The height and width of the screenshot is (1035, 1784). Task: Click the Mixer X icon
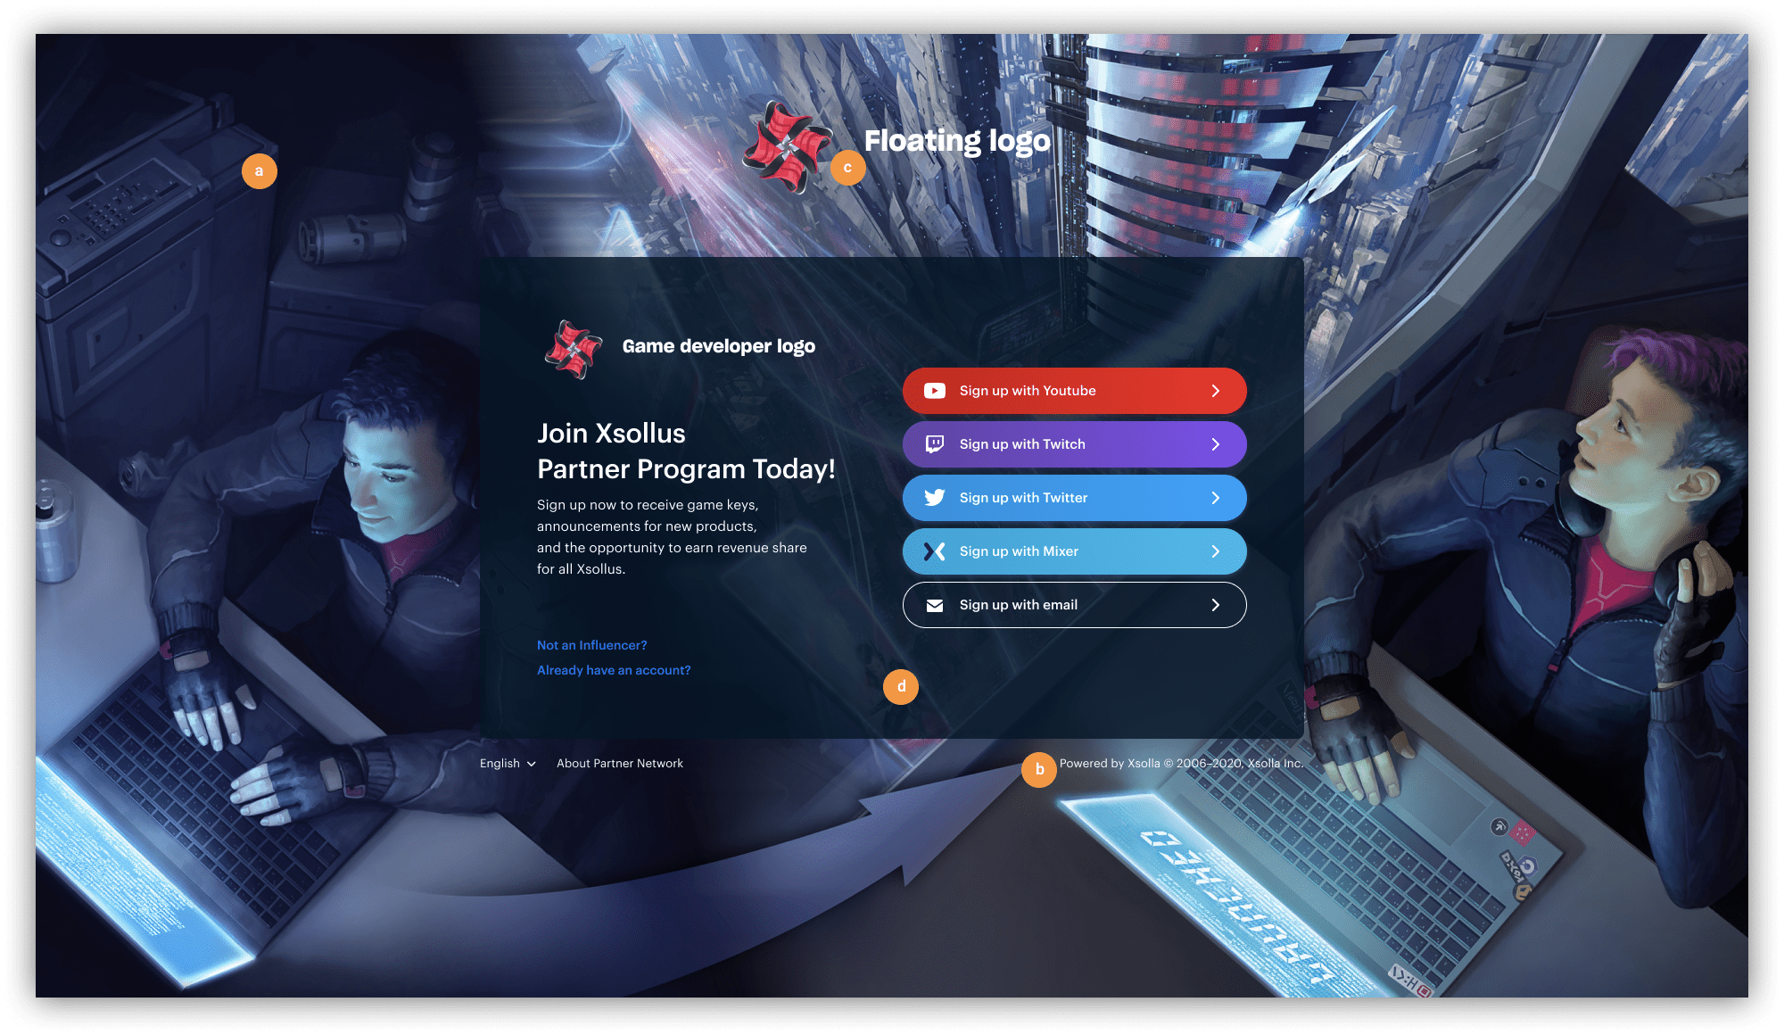point(934,551)
